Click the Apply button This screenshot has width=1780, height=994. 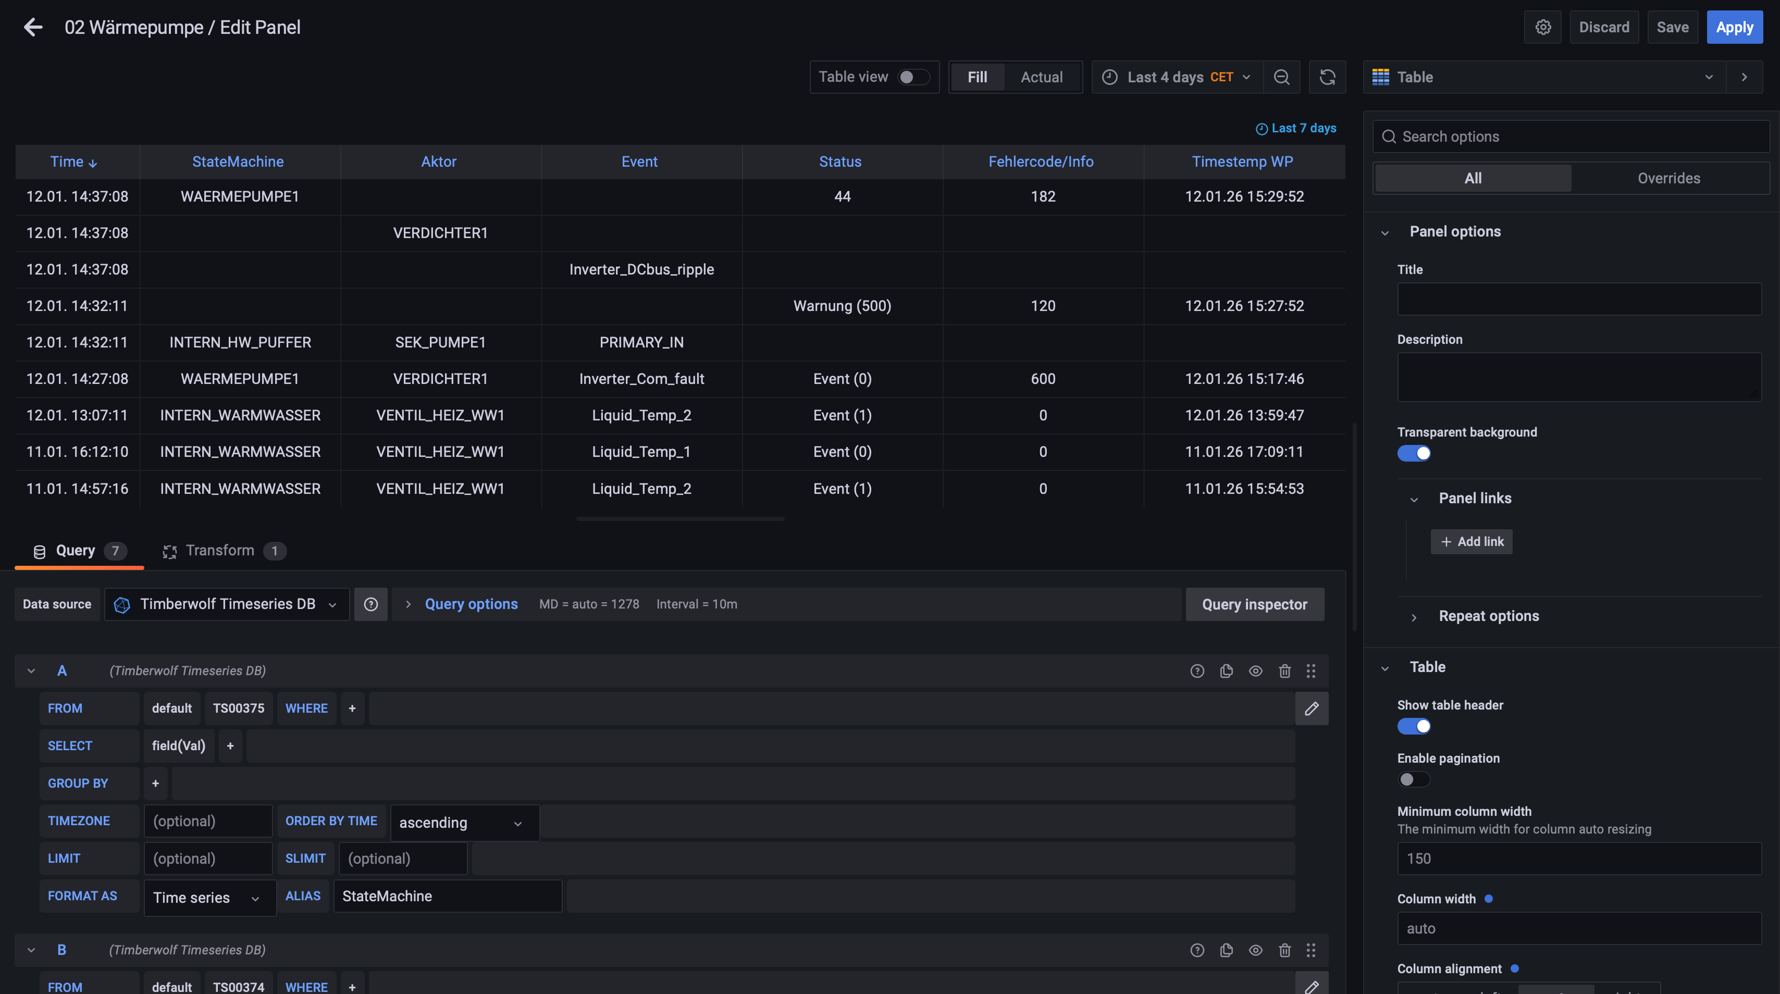(x=1734, y=27)
